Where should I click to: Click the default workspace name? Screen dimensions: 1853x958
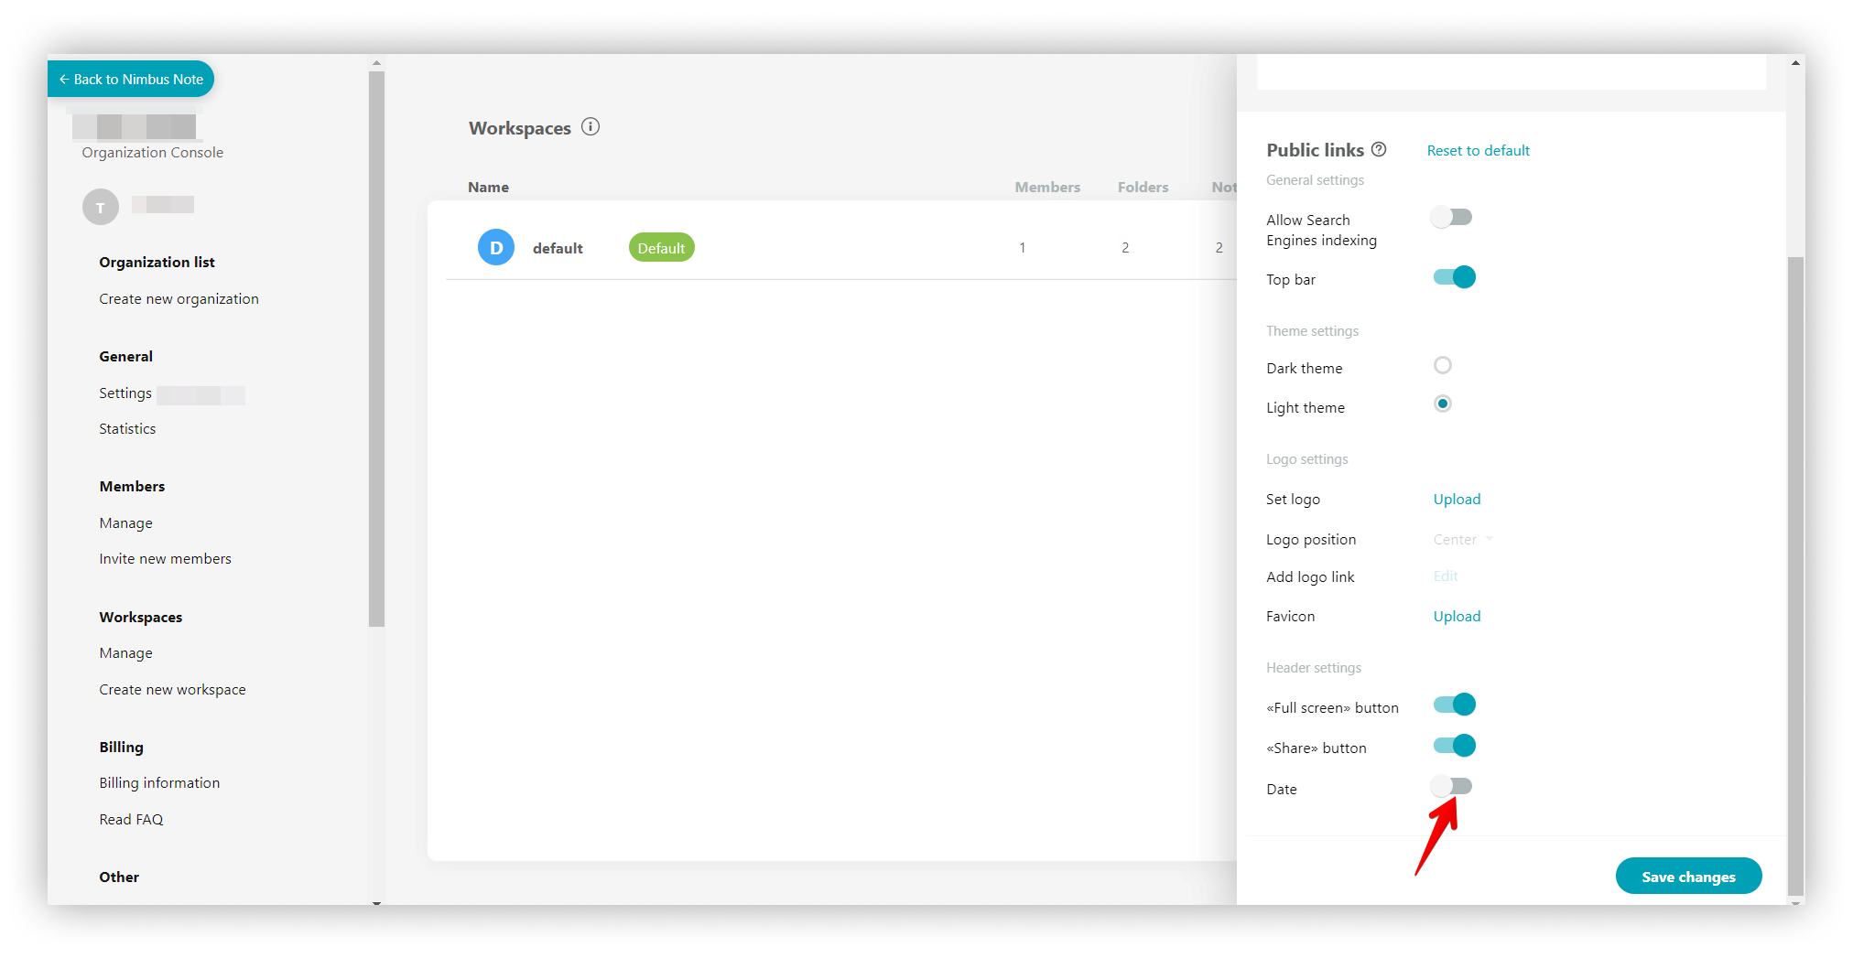(x=558, y=249)
